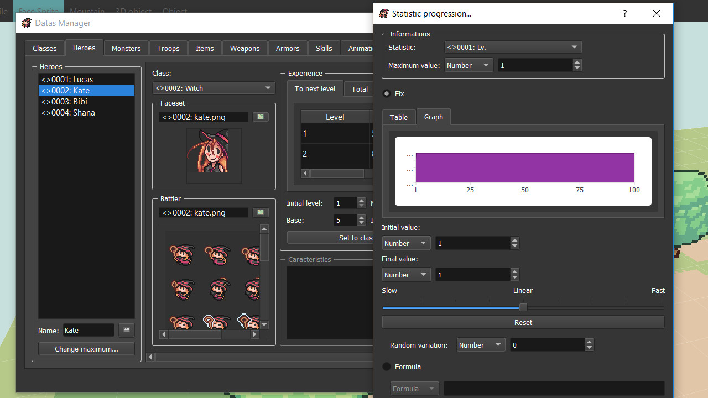Open the Statistic dropdown
The width and height of the screenshot is (708, 398).
pyautogui.click(x=513, y=48)
